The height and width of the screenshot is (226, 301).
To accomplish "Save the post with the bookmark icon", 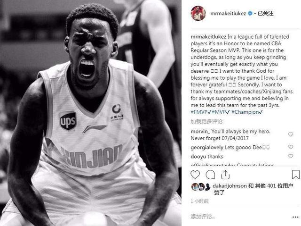I will (296, 175).
